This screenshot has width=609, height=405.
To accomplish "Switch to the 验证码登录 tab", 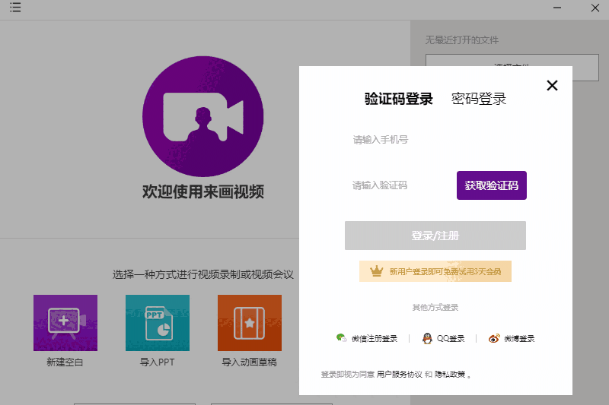I will click(x=398, y=99).
